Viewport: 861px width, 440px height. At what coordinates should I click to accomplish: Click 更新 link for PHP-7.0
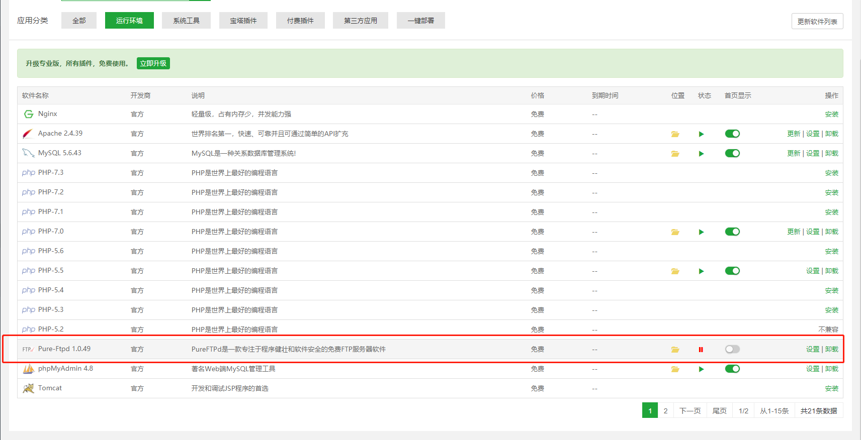click(x=794, y=232)
